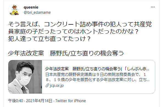
Task: Open the queenie display name profile link
Action: 31,7
